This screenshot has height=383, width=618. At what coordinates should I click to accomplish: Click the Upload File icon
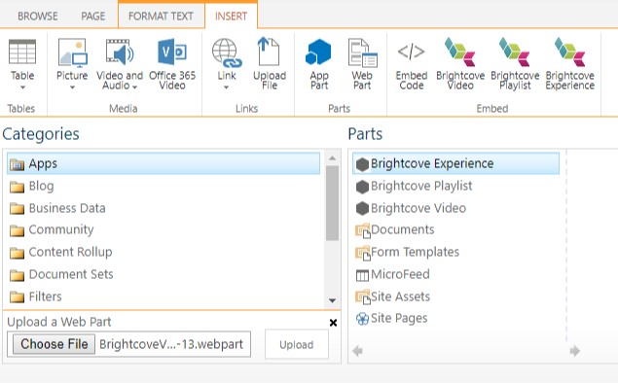pos(270,52)
